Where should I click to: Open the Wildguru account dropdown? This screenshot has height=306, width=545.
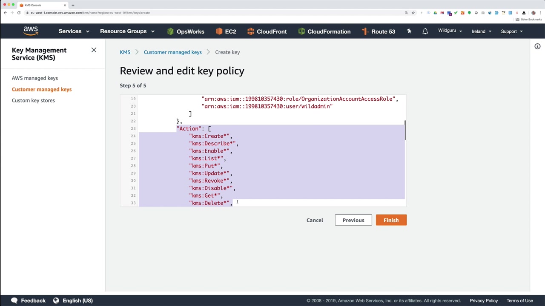pos(450,31)
